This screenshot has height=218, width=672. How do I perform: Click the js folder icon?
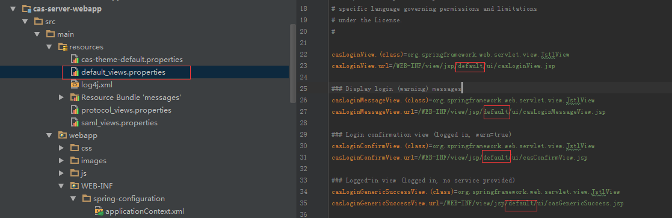(x=75, y=173)
